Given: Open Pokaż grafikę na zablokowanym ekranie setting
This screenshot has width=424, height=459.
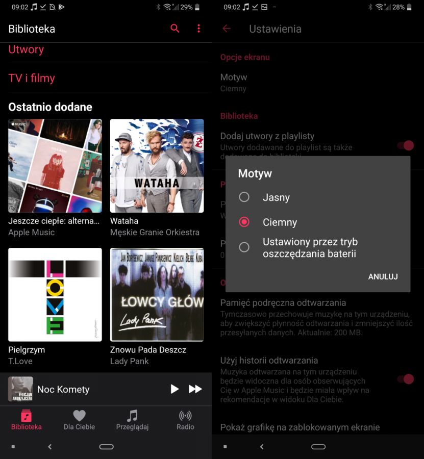Looking at the screenshot, I should click(300, 427).
